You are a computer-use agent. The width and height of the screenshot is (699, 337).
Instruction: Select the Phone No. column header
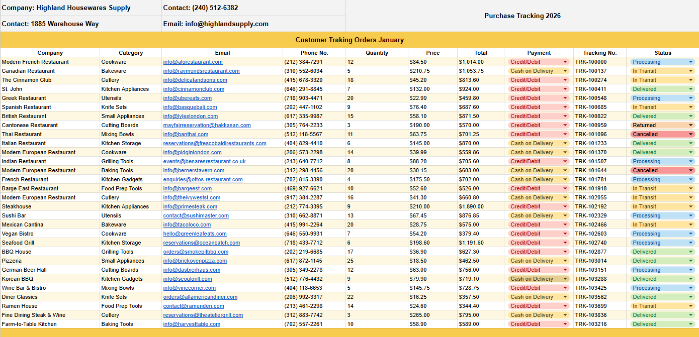coord(314,53)
